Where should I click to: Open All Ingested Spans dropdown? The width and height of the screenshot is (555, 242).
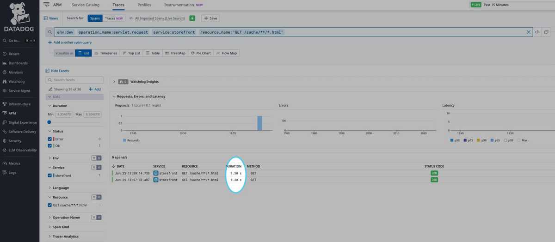(160, 18)
